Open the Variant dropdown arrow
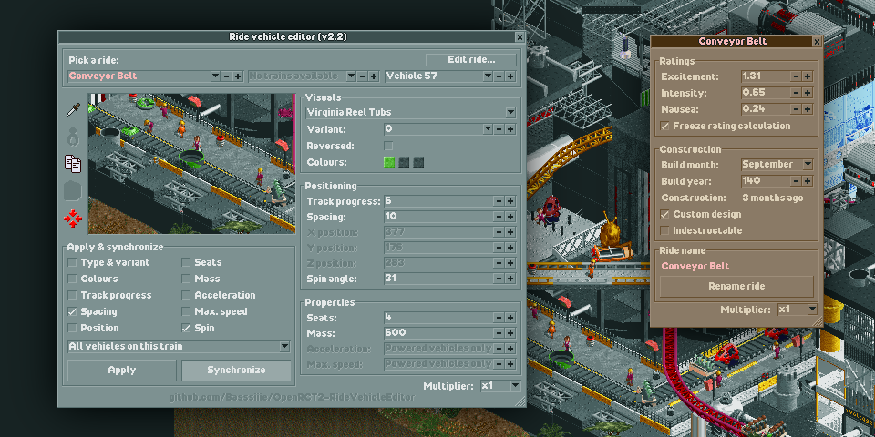This screenshot has height=437, width=875. pos(488,129)
